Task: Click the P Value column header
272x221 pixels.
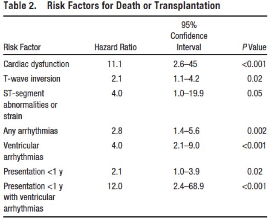Action: tap(254, 47)
